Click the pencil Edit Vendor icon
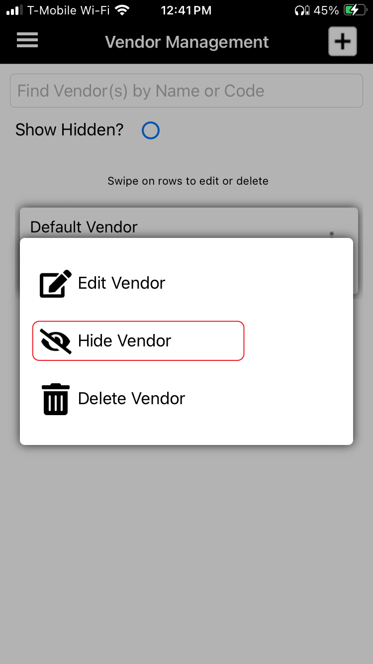 point(55,283)
